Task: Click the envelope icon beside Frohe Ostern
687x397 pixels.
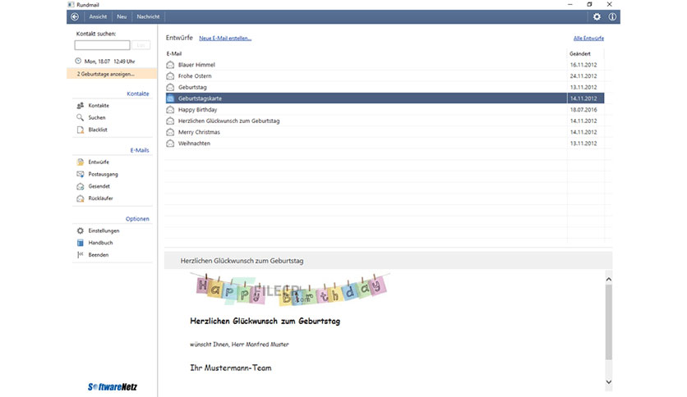Action: 170,76
